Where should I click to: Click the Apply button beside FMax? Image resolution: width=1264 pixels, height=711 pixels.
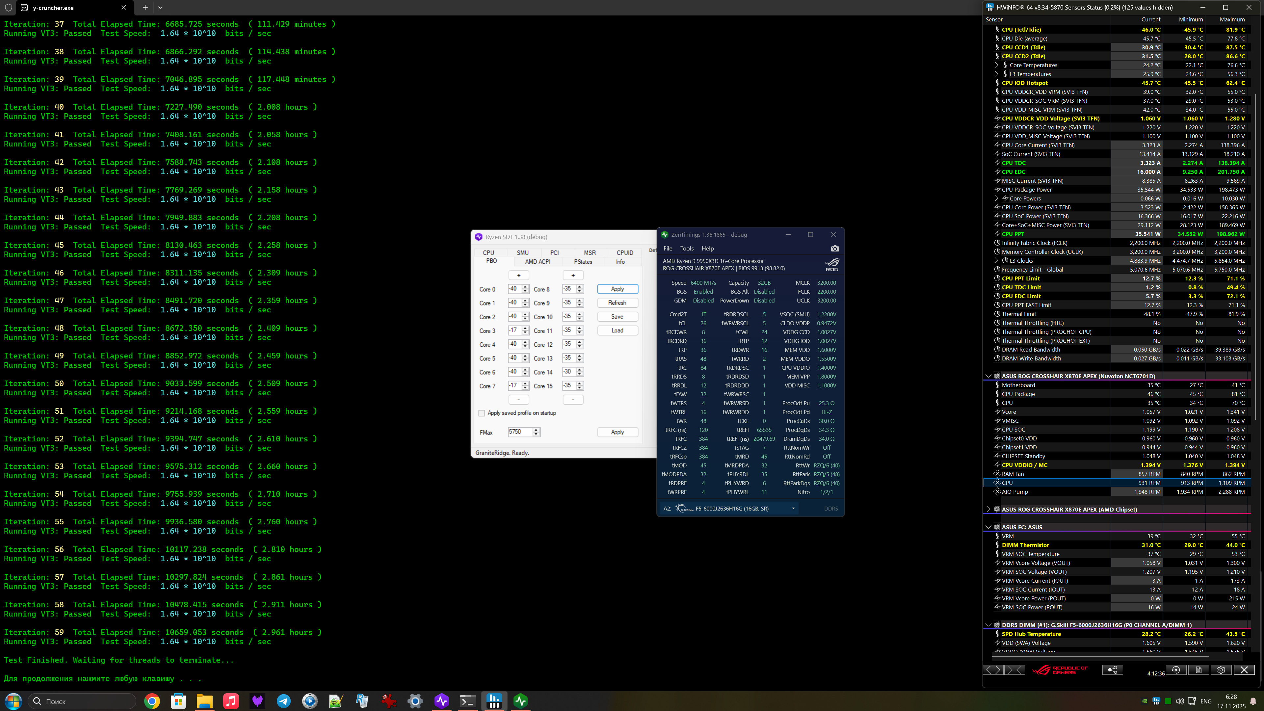click(617, 432)
